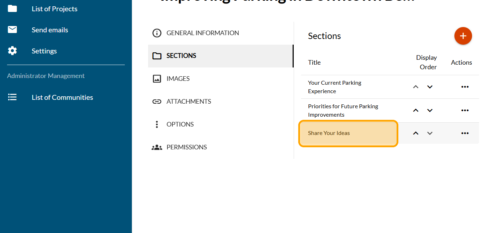Select the Share Your Ideas section title

coord(329,133)
